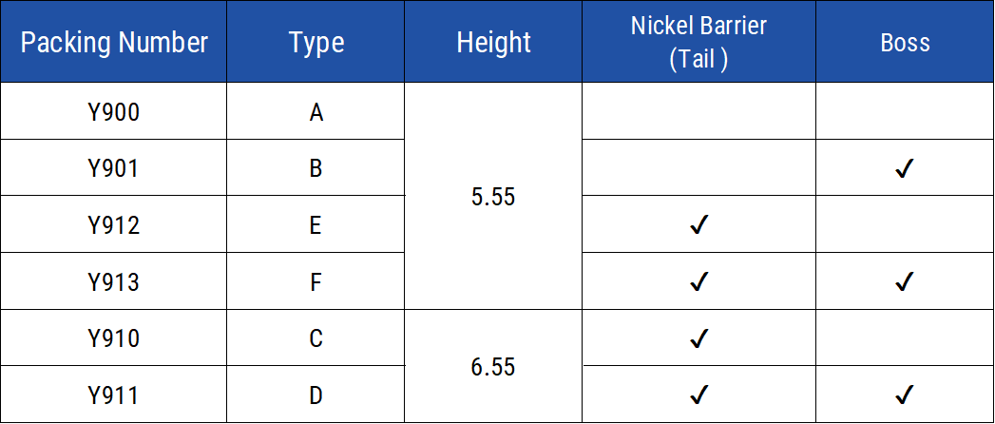Viewport: 995px width, 424px height.
Task: Click the Packing Number column header
Action: pyautogui.click(x=114, y=43)
